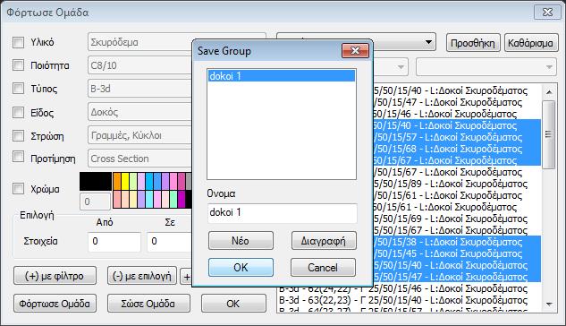The image size is (566, 326).
Task: Open the middle disabled dropdown arrow
Action: click(x=401, y=67)
